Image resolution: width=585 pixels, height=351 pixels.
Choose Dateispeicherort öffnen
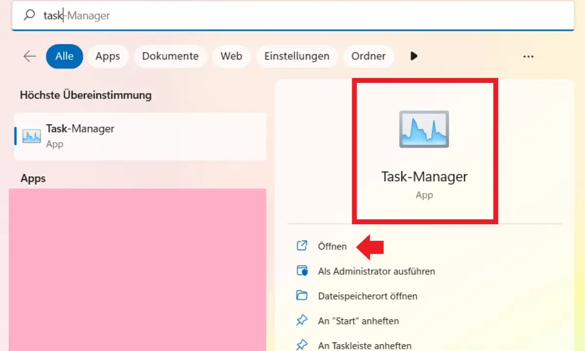coord(367,296)
